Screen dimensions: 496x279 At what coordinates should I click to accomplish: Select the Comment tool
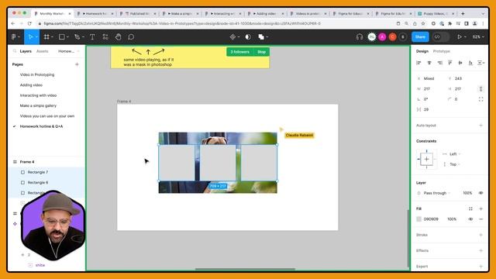(131, 37)
